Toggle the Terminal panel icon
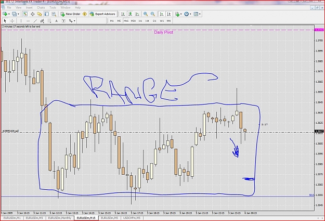Screen dimensions: 325x221 (x=47, y=14)
